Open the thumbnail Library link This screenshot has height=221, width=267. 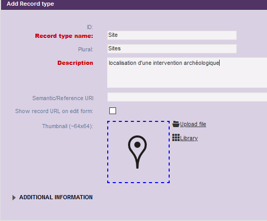tap(189, 138)
